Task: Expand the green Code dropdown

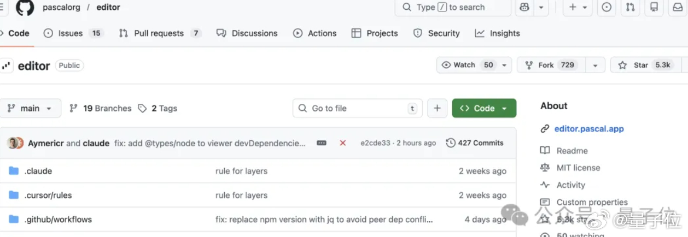Action: click(484, 108)
